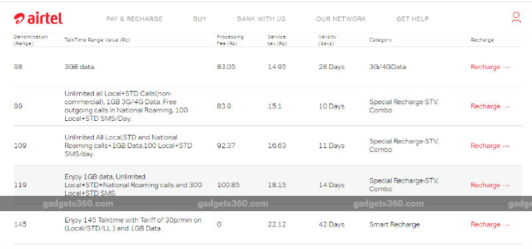
Task: Open the Buy menu
Action: (x=200, y=19)
